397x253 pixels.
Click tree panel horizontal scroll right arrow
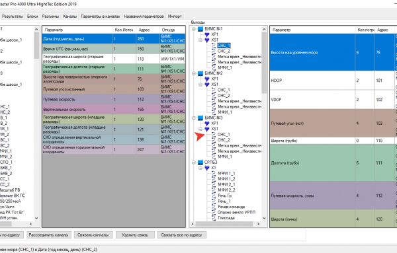(x=258, y=224)
